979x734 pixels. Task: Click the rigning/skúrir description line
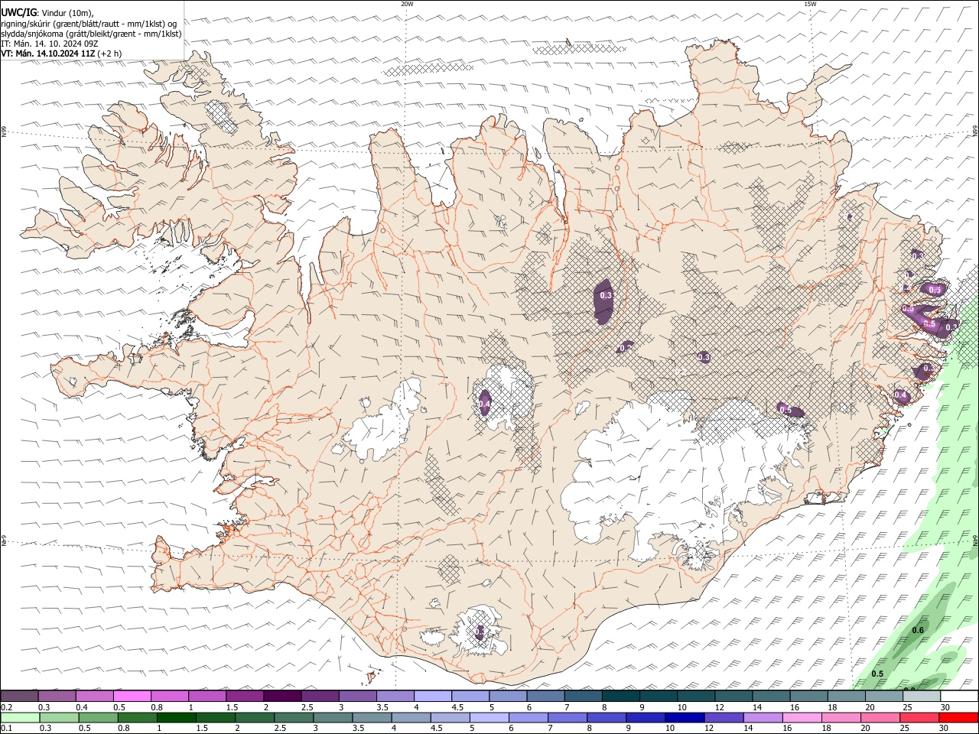click(x=89, y=23)
